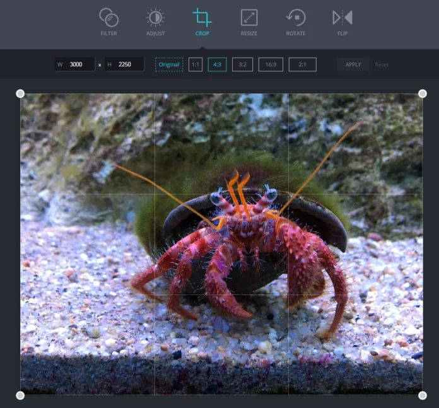This screenshot has width=439, height=408.
Task: Open the Adjust tool
Action: (x=155, y=22)
